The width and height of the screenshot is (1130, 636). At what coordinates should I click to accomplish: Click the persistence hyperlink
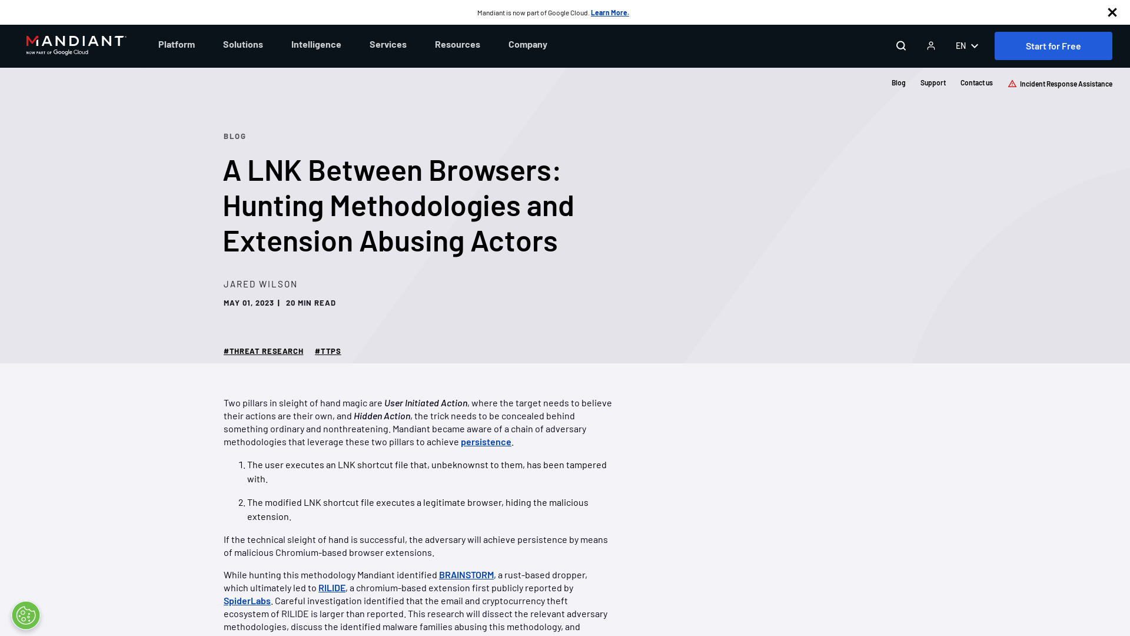click(x=486, y=442)
